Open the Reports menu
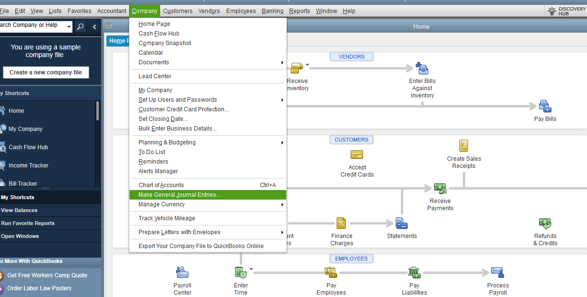The width and height of the screenshot is (587, 297). click(299, 11)
